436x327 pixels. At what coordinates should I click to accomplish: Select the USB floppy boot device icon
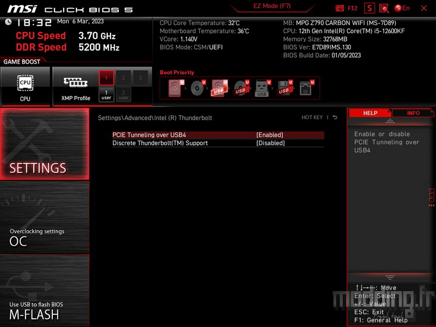(x=284, y=88)
